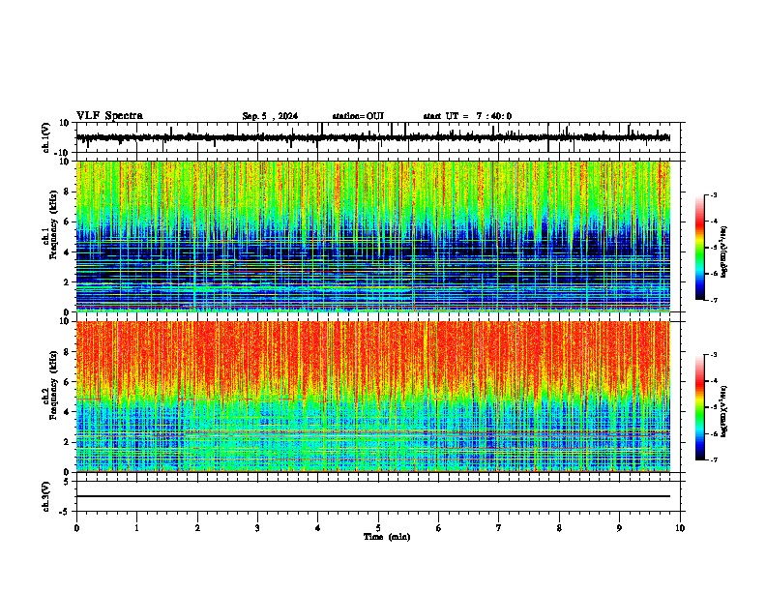The height and width of the screenshot is (592, 766).
Task: Click the "6" kHz tick on ch.2 frequency axis
Action: (x=67, y=382)
